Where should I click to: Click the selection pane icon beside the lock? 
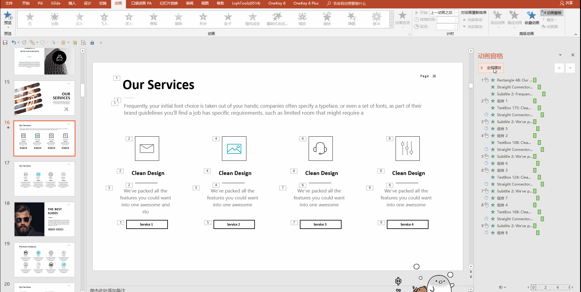pos(84,43)
